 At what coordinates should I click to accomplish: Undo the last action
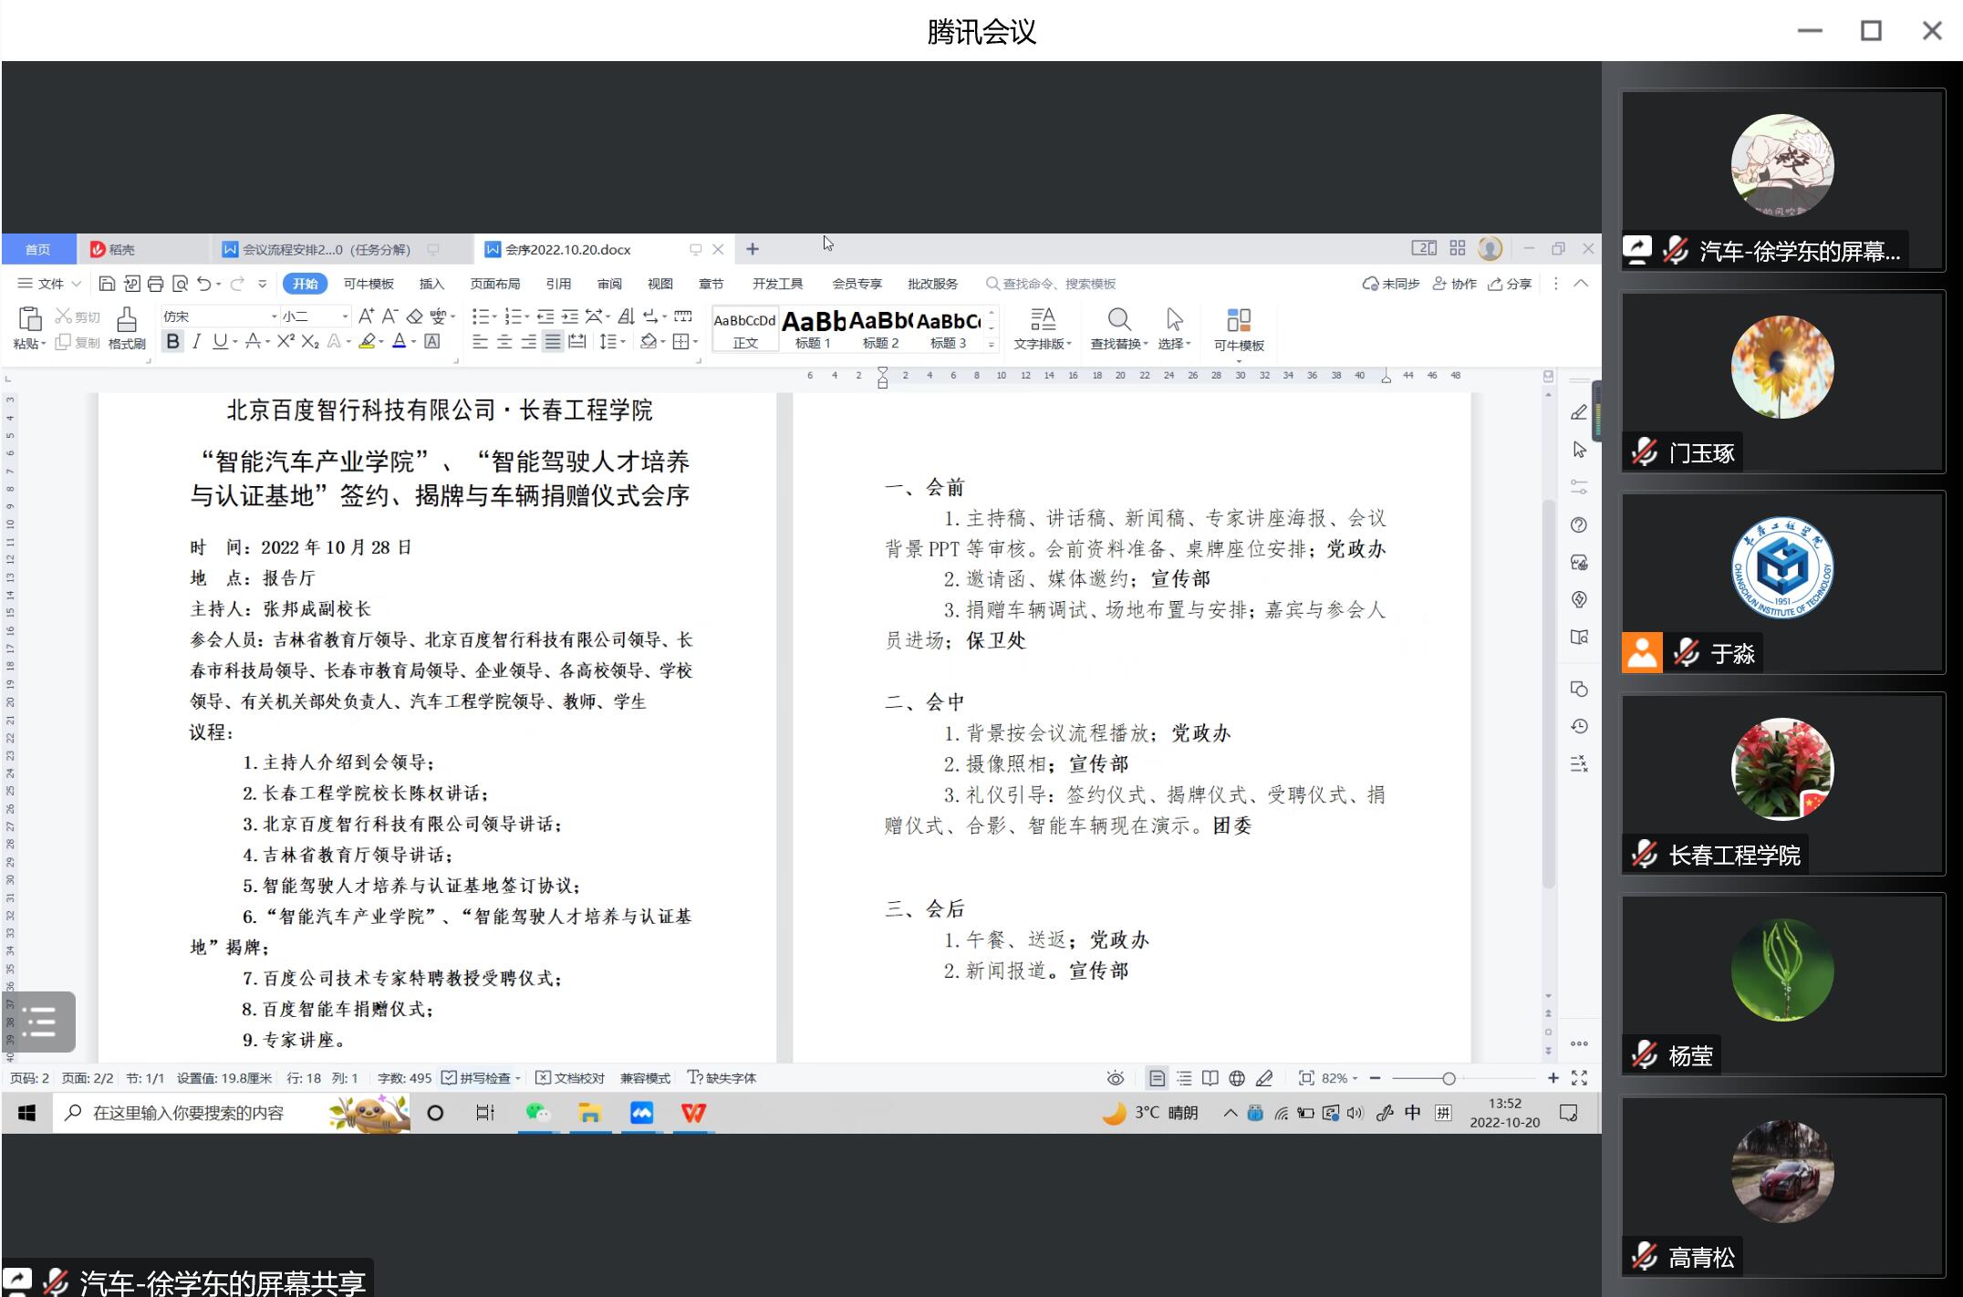click(x=204, y=284)
